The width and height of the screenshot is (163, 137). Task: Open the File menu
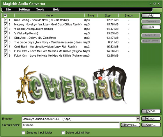click(x=8, y=9)
